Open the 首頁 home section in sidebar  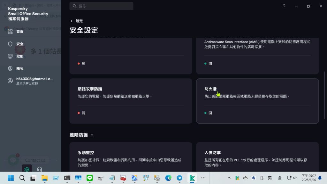[19, 32]
